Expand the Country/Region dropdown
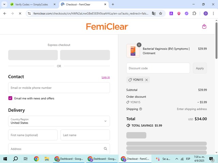Viewport: 218px width, 163px height. coord(59,121)
